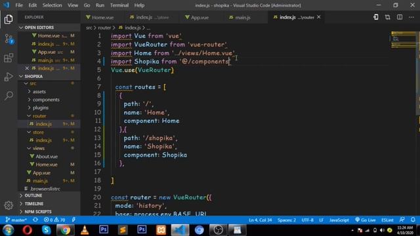This screenshot has width=420, height=236.
Task: Click the feedback icon in status bar
Action: tap(402, 220)
